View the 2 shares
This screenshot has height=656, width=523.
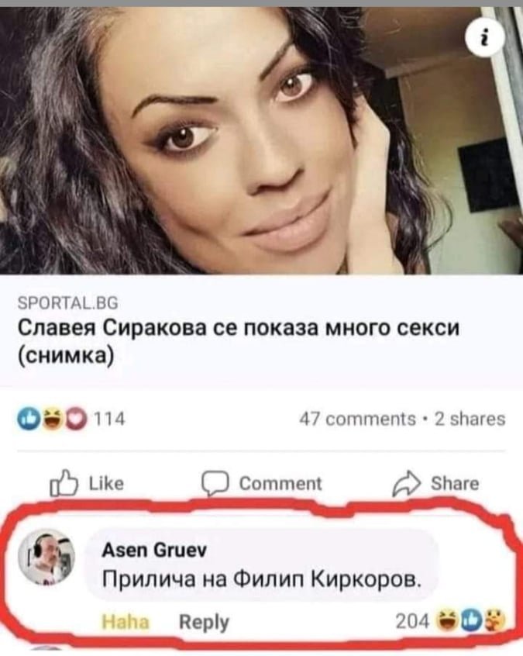coord(470,419)
